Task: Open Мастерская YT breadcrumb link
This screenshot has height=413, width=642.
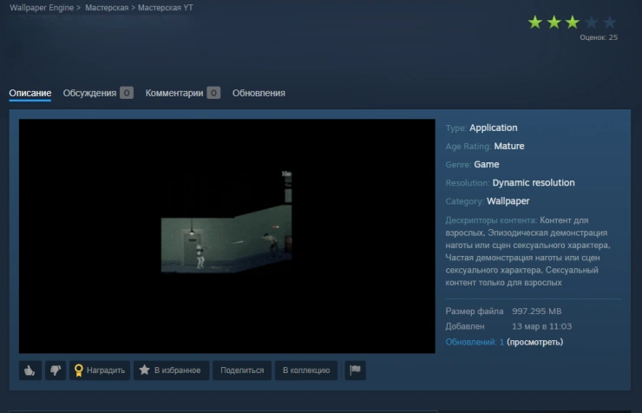Action: click(166, 7)
